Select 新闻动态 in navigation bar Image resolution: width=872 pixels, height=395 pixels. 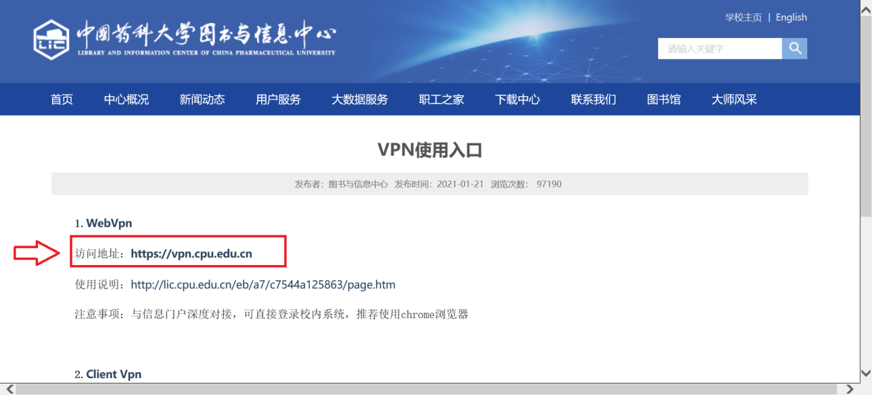pos(202,99)
